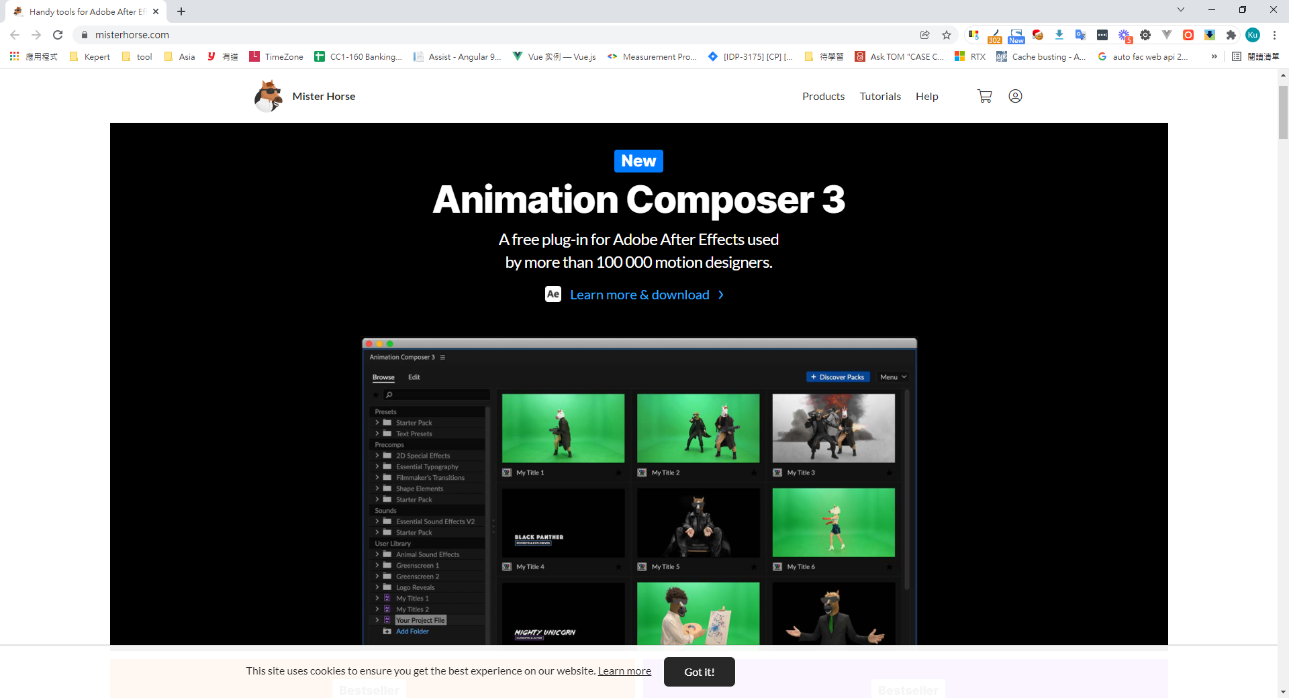Go to the Help page

tap(926, 96)
